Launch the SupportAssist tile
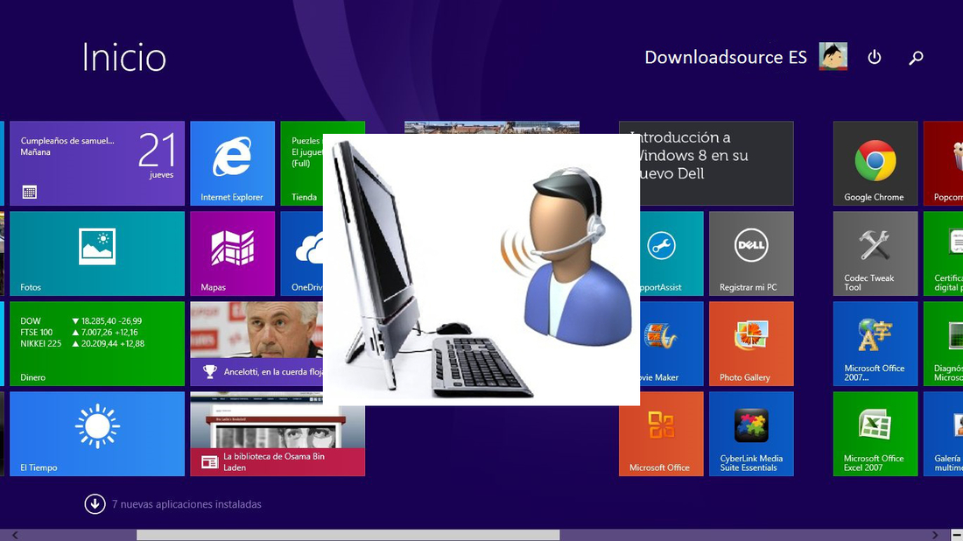This screenshot has height=541, width=963. click(671, 254)
